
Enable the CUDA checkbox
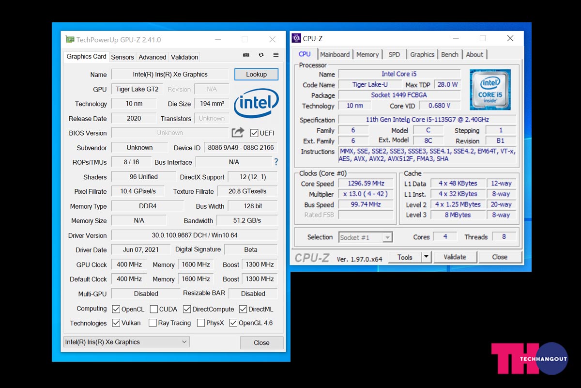point(154,309)
